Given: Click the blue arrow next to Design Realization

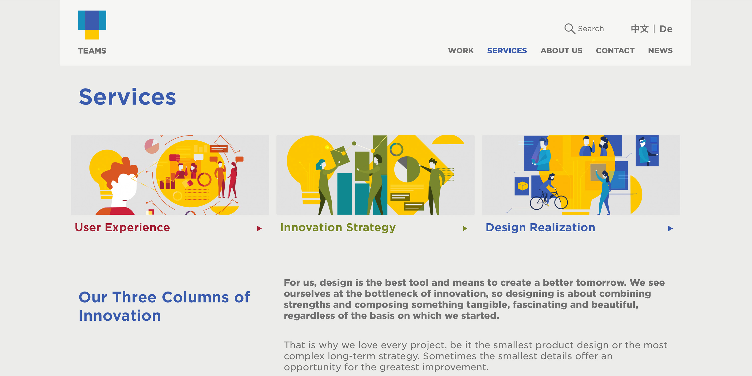Looking at the screenshot, I should 670,228.
